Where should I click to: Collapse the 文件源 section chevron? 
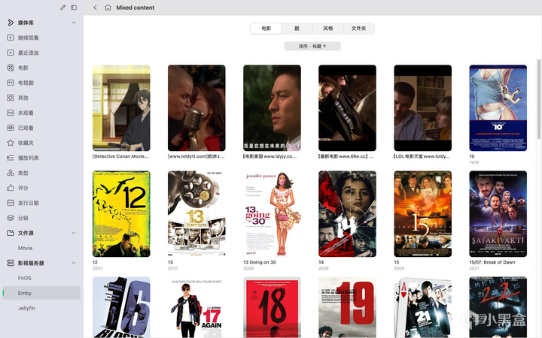74,233
